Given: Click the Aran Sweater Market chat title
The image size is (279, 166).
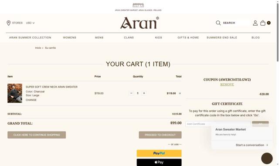Looking at the screenshot, I should (231, 129).
